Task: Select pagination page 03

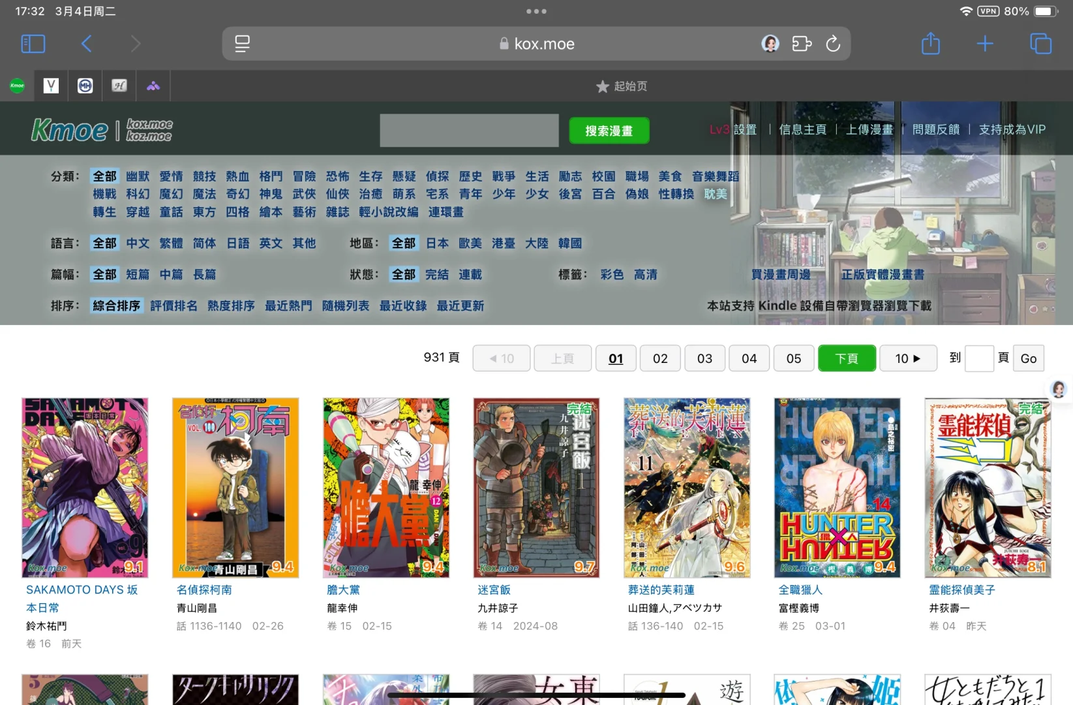Action: pos(704,358)
